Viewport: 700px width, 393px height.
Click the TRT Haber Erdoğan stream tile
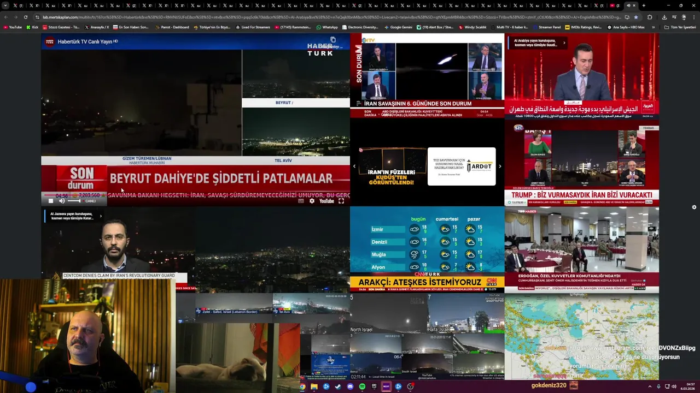point(581,249)
